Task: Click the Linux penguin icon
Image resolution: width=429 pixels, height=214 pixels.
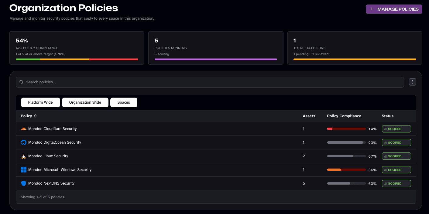Action: pos(24,156)
